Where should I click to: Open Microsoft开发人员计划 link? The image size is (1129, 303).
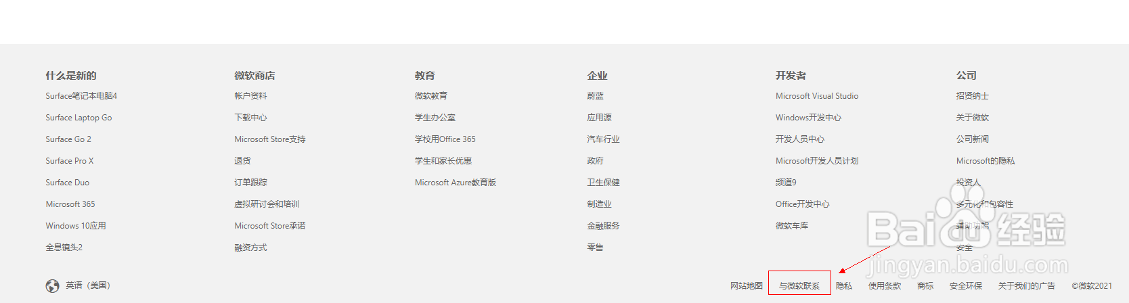[x=817, y=161]
